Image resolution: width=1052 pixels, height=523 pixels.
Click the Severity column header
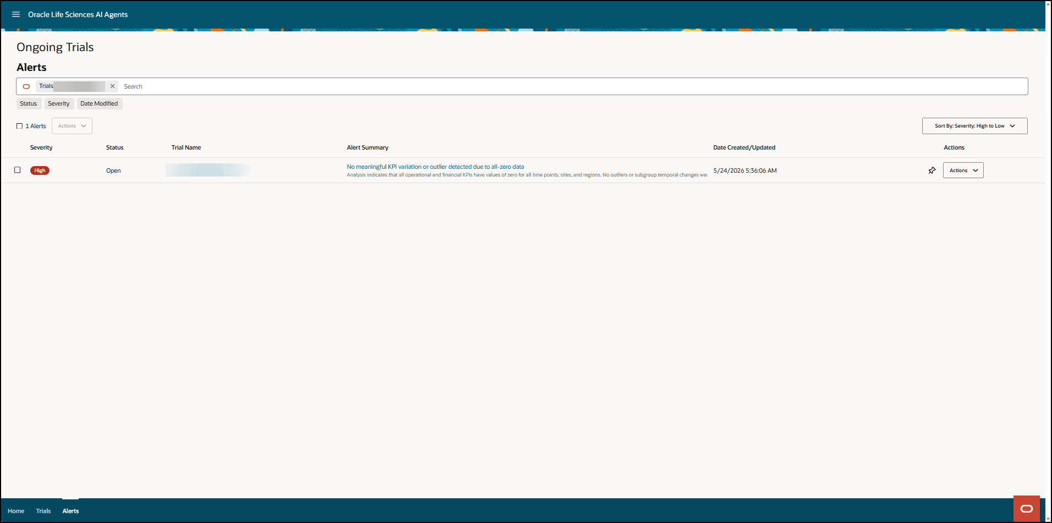41,147
